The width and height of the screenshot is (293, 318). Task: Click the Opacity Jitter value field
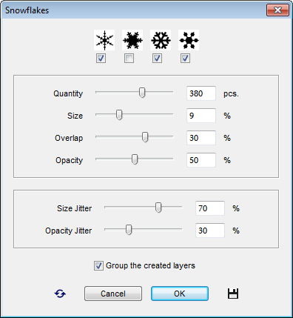[210, 231]
